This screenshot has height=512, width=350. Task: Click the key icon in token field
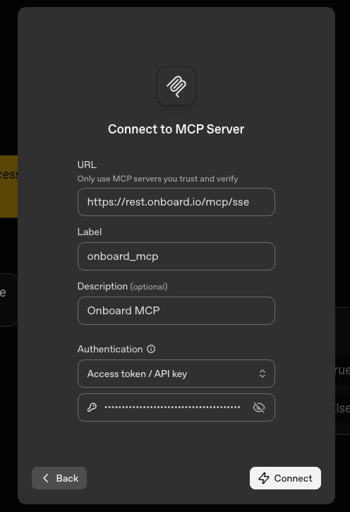pyautogui.click(x=92, y=407)
